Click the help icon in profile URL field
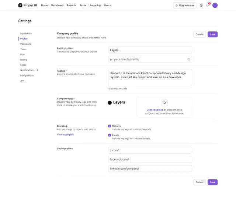Viewport: 236px width, 201px height. tap(188, 59)
